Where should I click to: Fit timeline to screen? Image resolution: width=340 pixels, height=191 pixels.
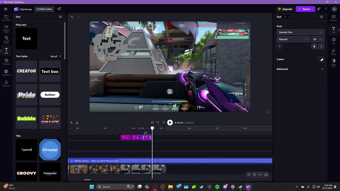[x=260, y=175]
